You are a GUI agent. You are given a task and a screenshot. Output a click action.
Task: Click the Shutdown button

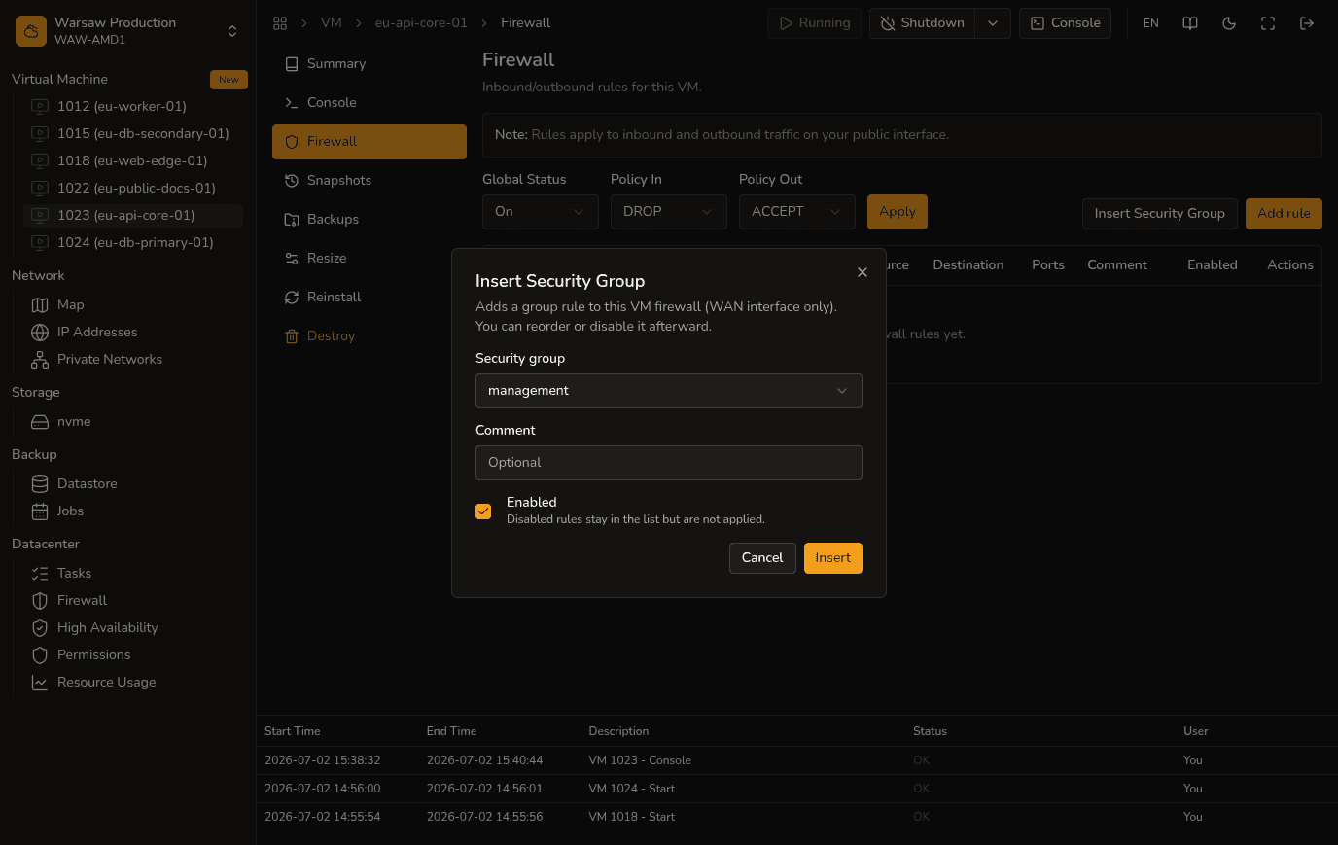coord(923,23)
